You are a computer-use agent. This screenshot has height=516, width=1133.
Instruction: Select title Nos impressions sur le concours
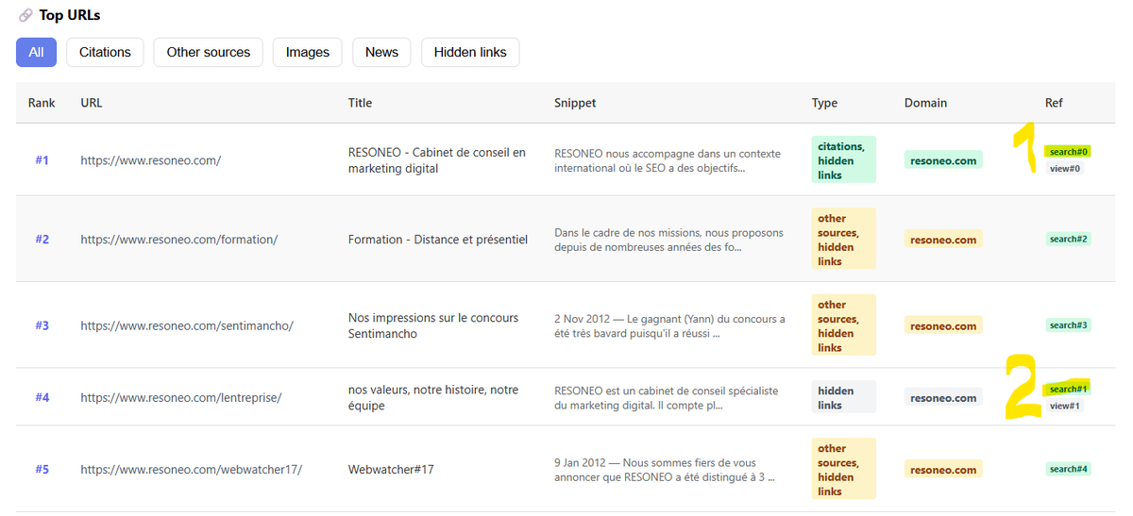coord(433,325)
